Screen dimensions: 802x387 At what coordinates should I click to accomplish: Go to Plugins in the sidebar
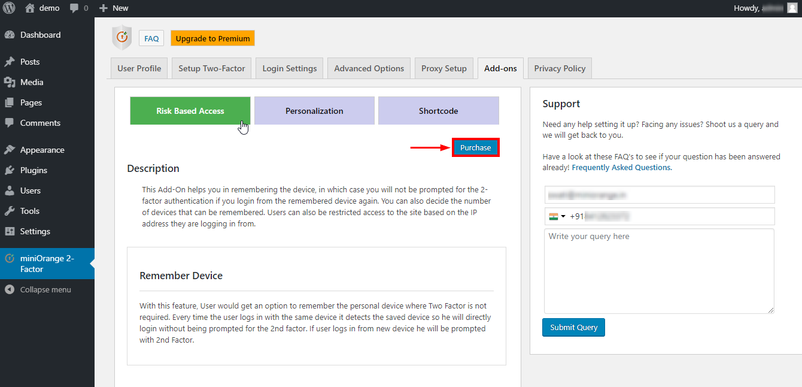47,170
